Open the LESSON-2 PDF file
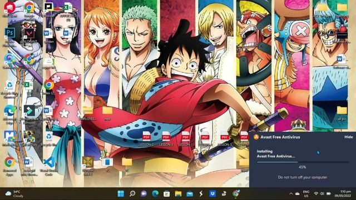This screenshot has height=200, width=356. [x=146, y=138]
